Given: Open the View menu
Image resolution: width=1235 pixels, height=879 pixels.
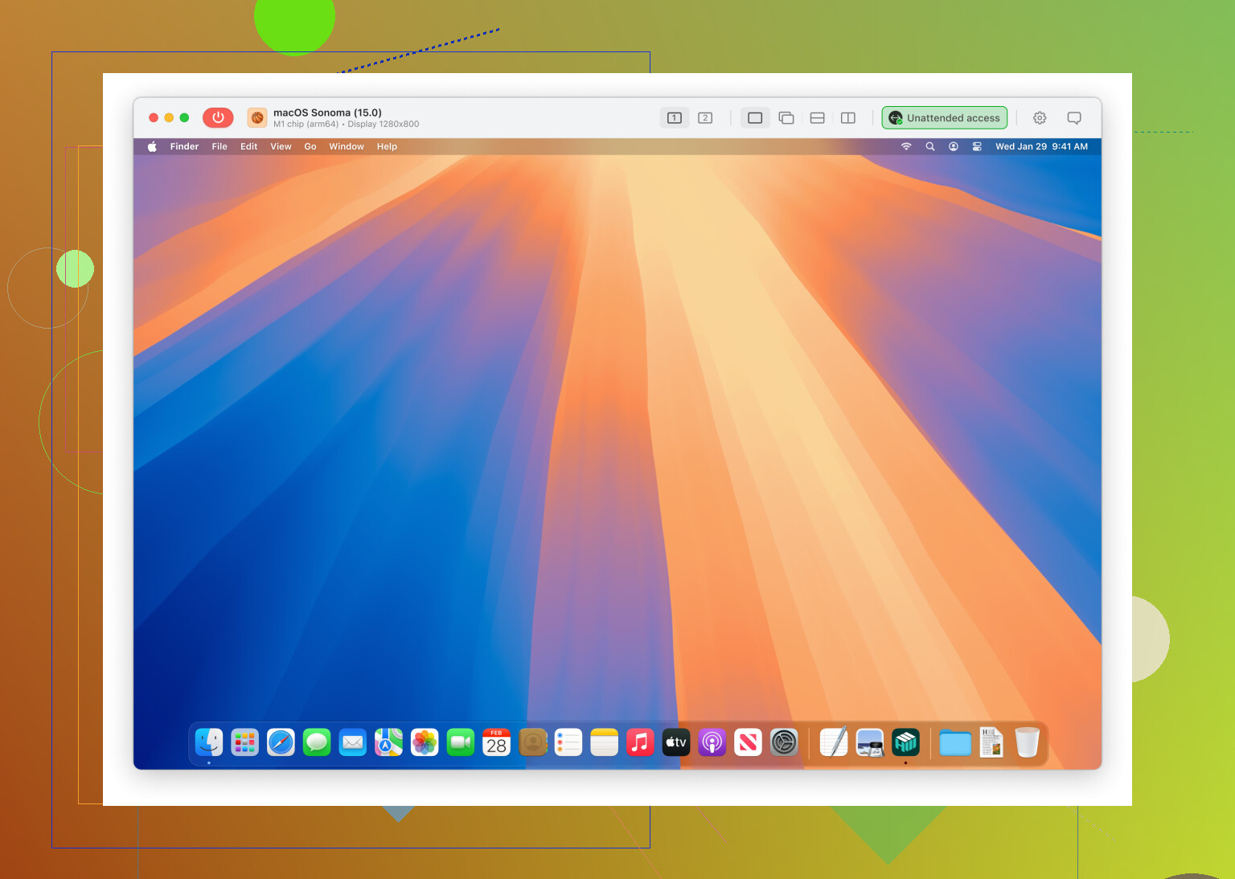Looking at the screenshot, I should pyautogui.click(x=281, y=146).
